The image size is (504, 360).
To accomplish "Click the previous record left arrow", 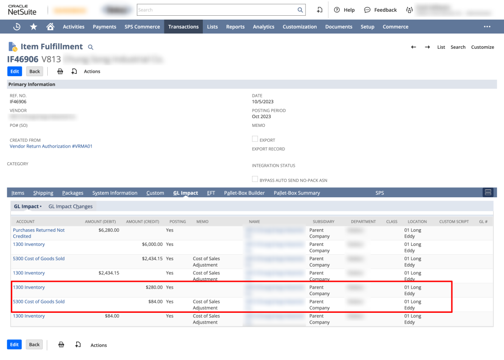I will pyautogui.click(x=413, y=47).
